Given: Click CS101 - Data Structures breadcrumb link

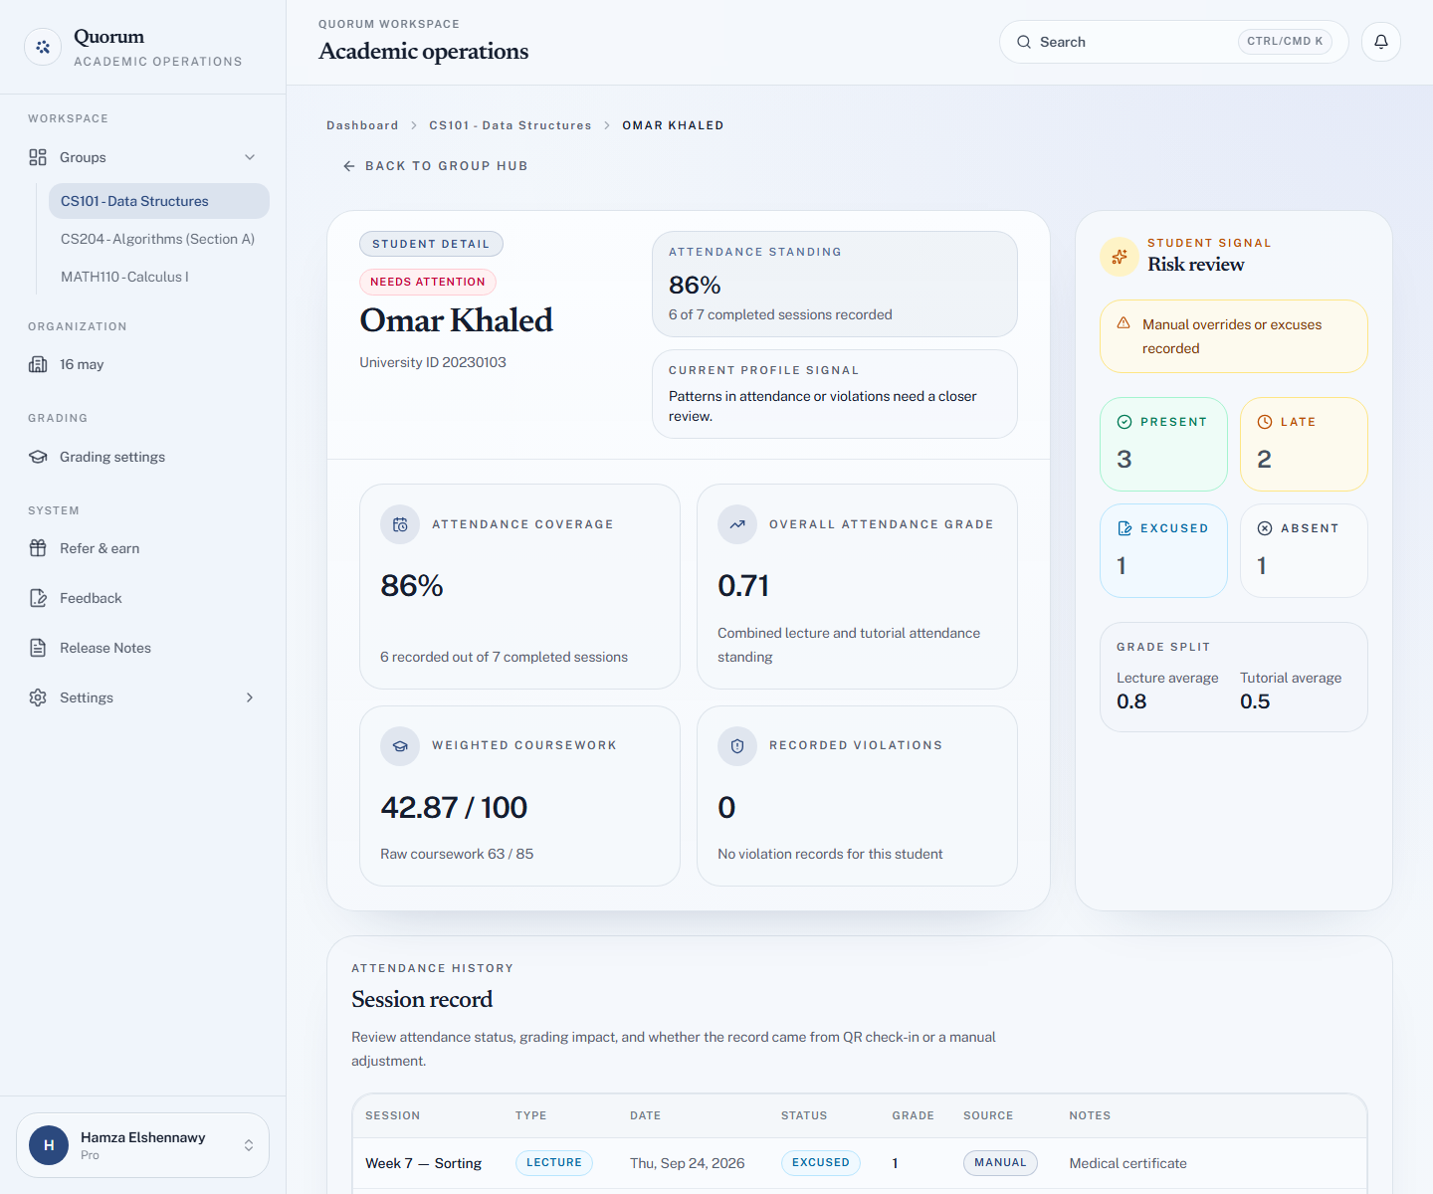Looking at the screenshot, I should (x=511, y=125).
